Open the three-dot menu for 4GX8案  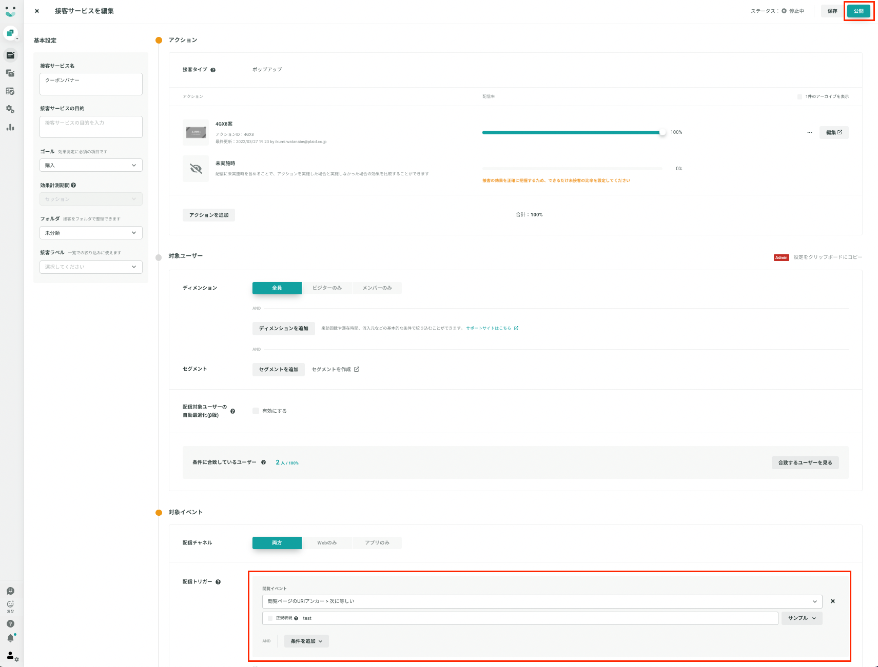click(810, 132)
